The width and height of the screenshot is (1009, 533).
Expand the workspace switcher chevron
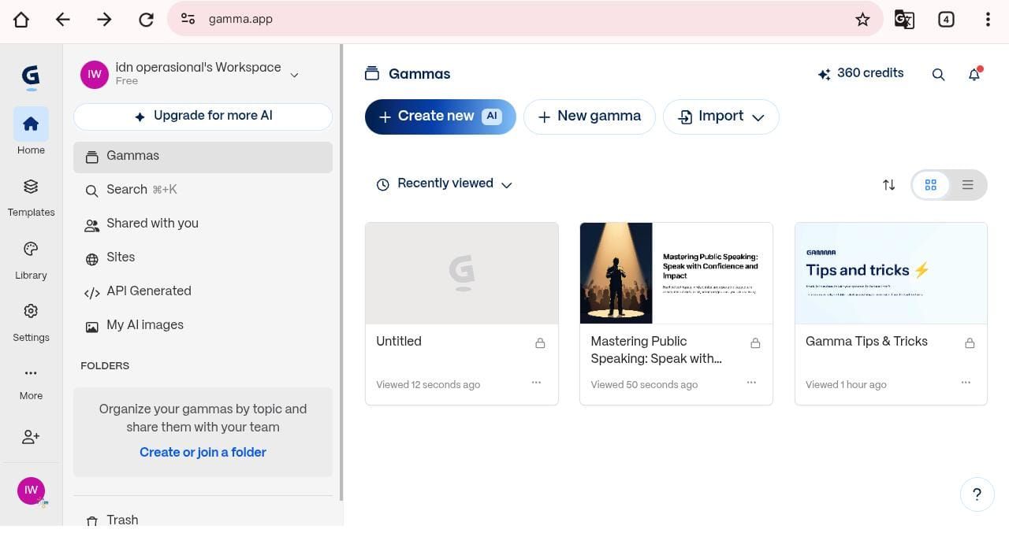(x=294, y=75)
